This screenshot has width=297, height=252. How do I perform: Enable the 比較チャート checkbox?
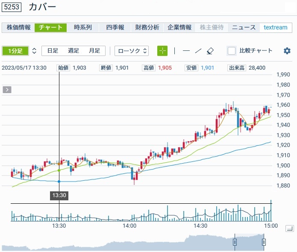tap(232, 51)
